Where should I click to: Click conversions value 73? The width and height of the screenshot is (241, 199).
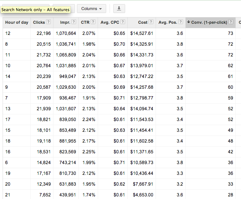point(230,33)
